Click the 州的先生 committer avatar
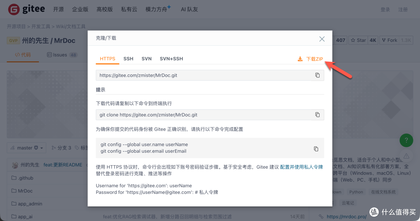Screen dimensions: 420x221 pos(15,165)
